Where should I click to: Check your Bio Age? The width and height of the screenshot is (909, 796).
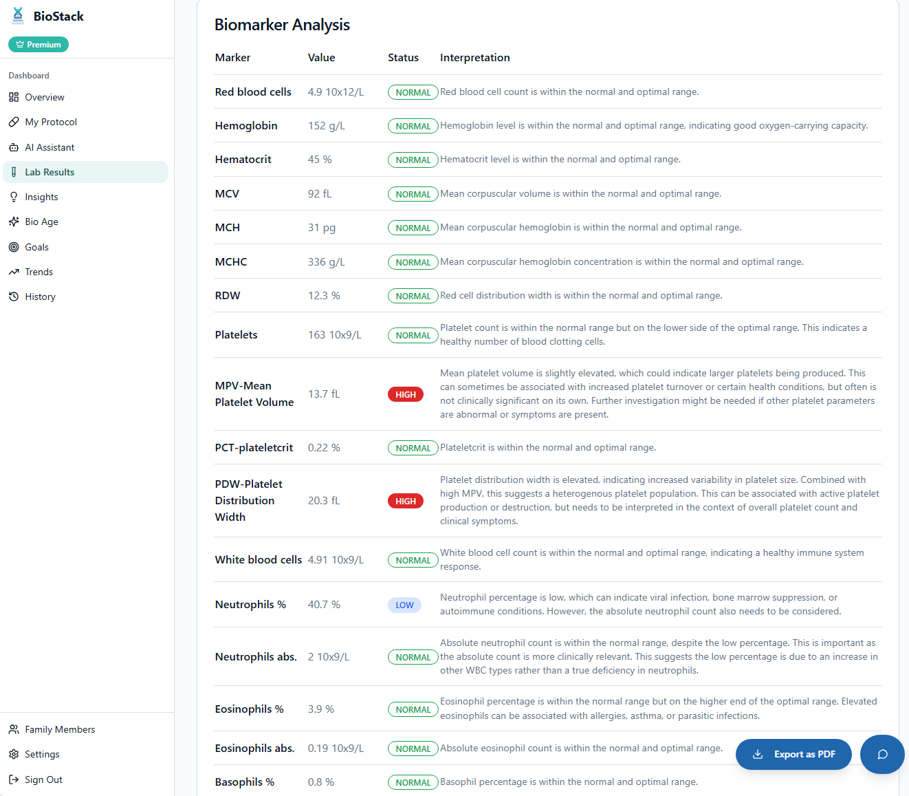tap(41, 222)
